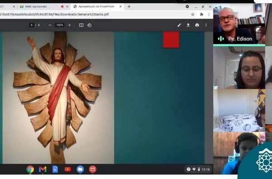This screenshot has width=272, height=179.
Task: Close the first browser tab ending in 21
Action: pyautogui.click(x=14, y=7)
